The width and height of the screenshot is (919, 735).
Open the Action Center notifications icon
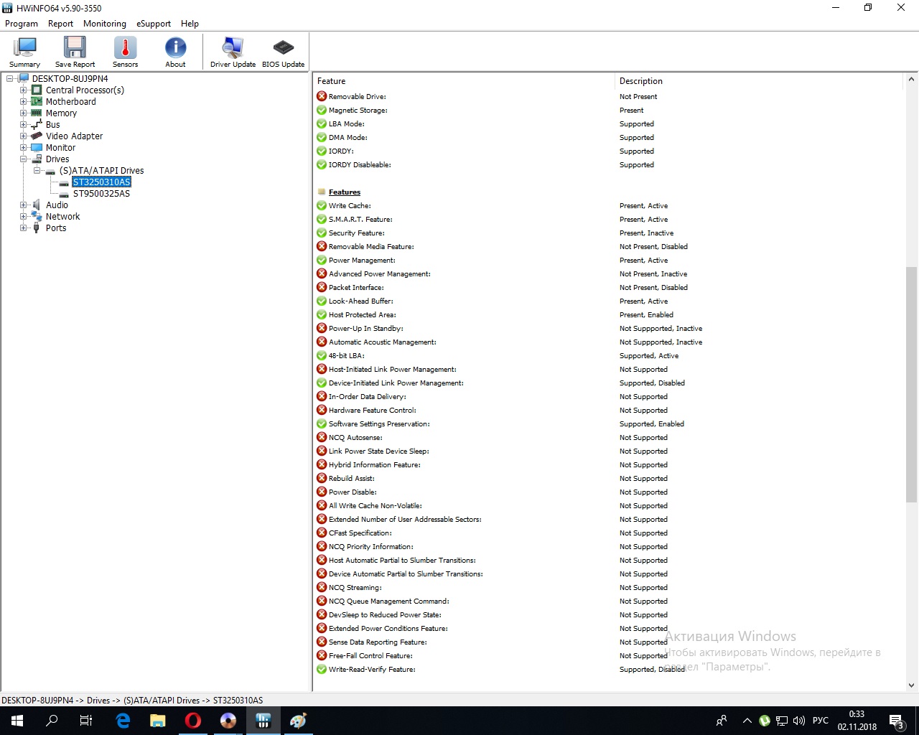click(897, 721)
